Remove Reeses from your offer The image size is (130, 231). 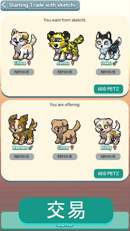22,157
